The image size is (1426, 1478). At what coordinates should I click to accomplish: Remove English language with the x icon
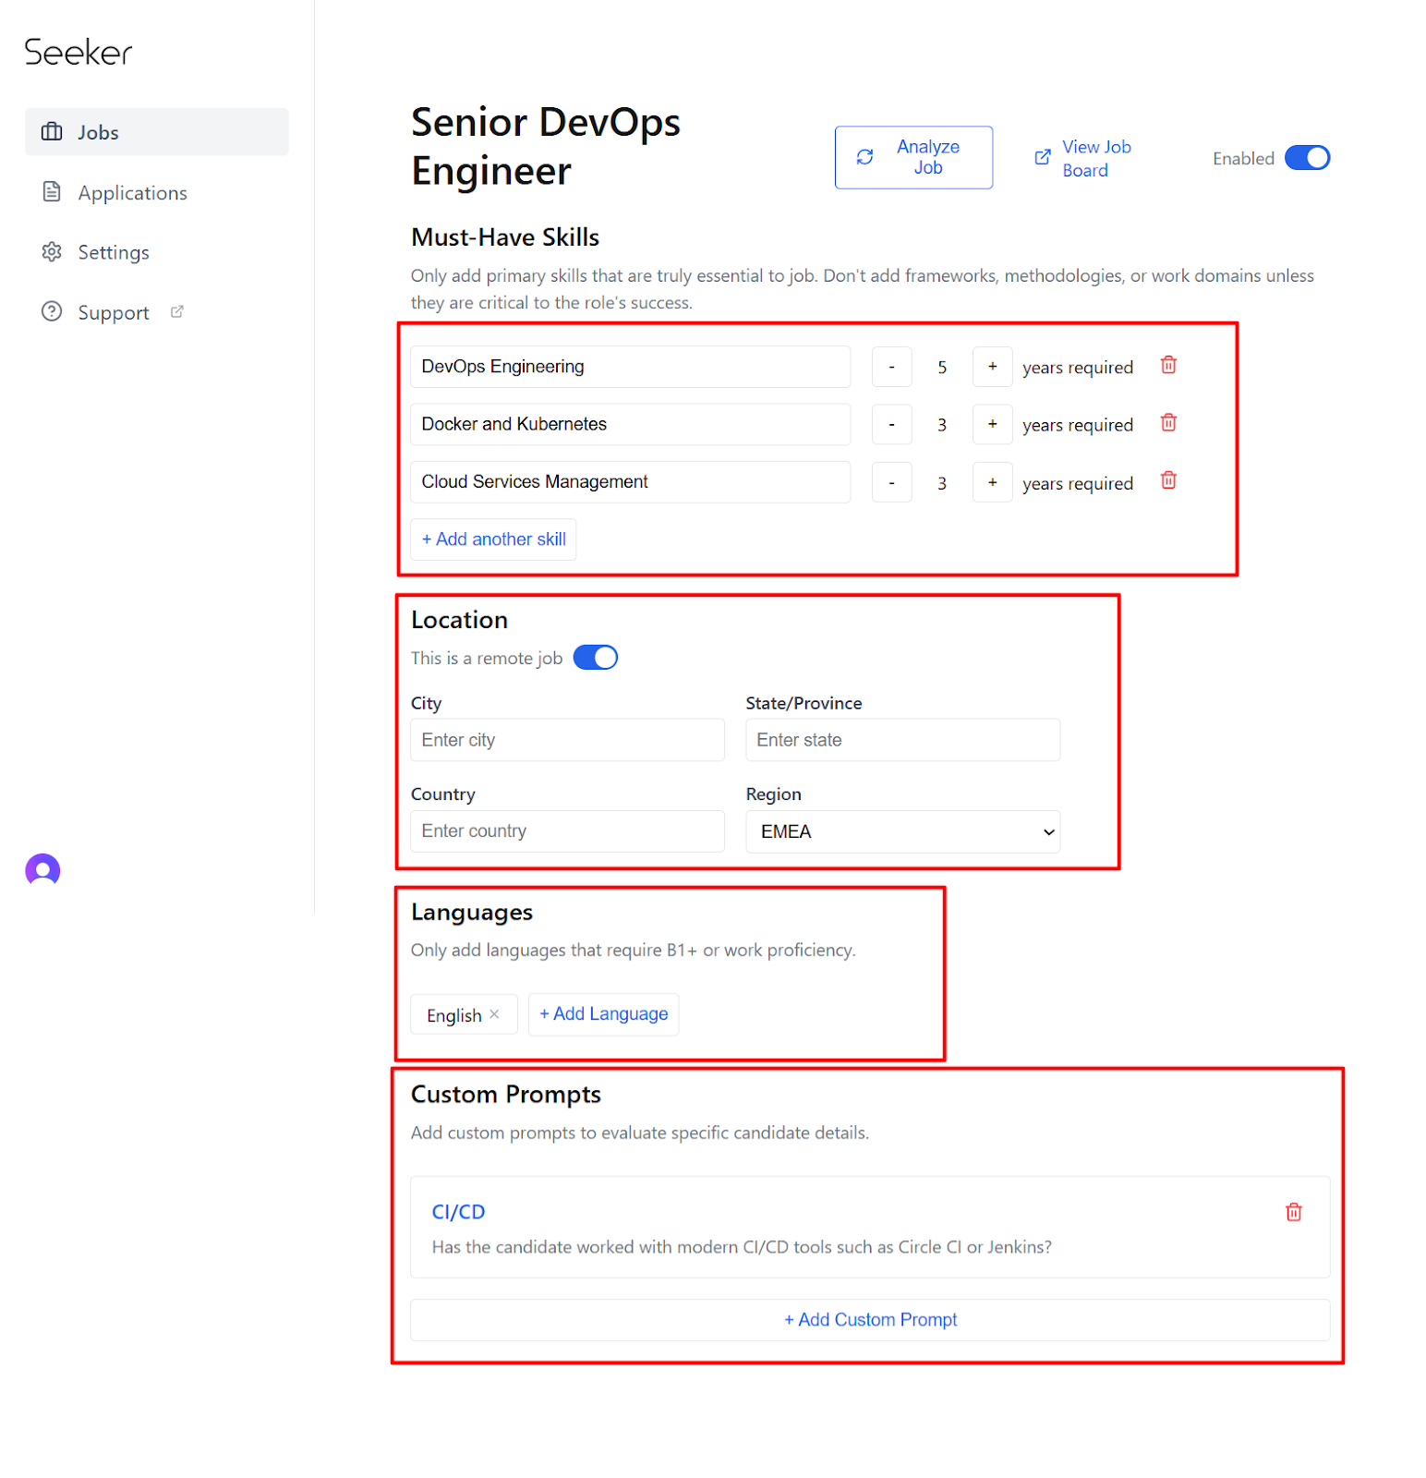click(495, 1014)
